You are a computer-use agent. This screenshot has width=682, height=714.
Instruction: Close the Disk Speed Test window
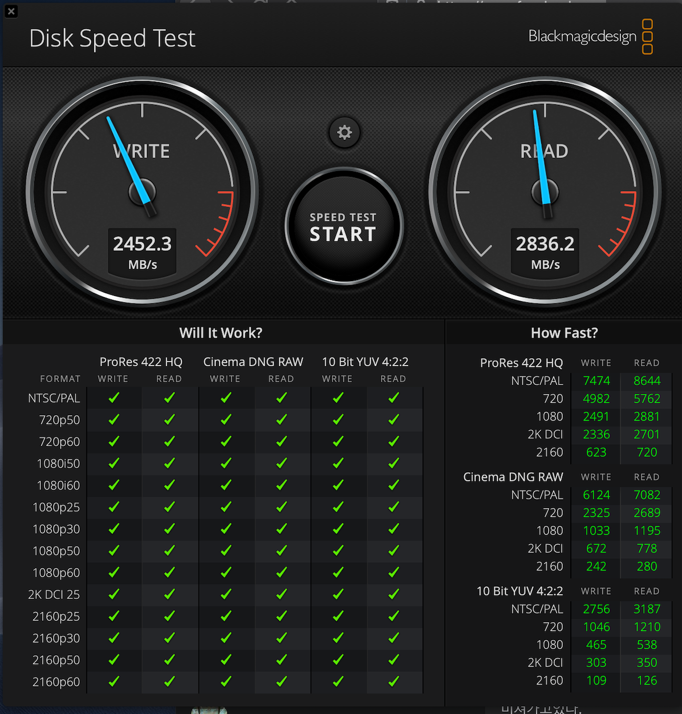tap(11, 11)
